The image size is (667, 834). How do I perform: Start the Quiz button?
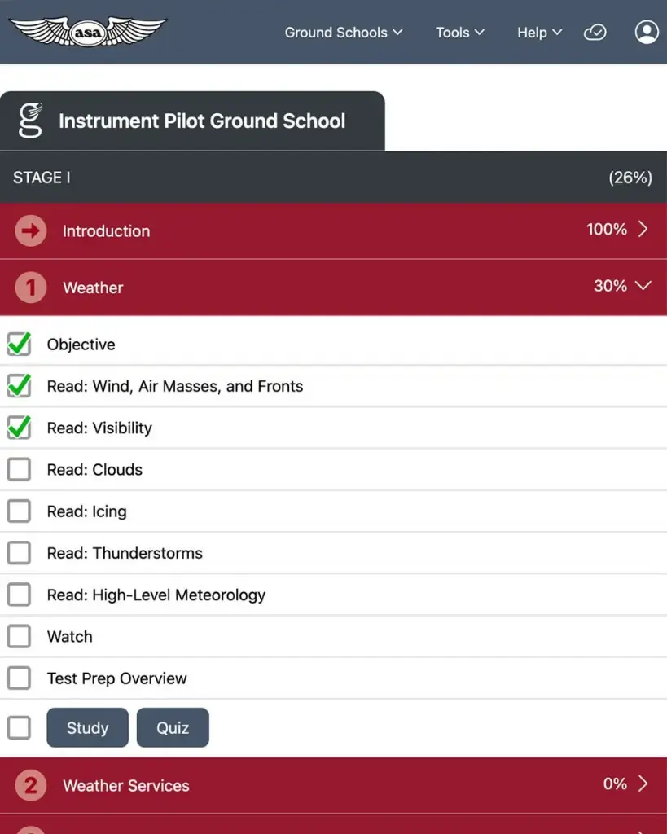[x=173, y=727]
